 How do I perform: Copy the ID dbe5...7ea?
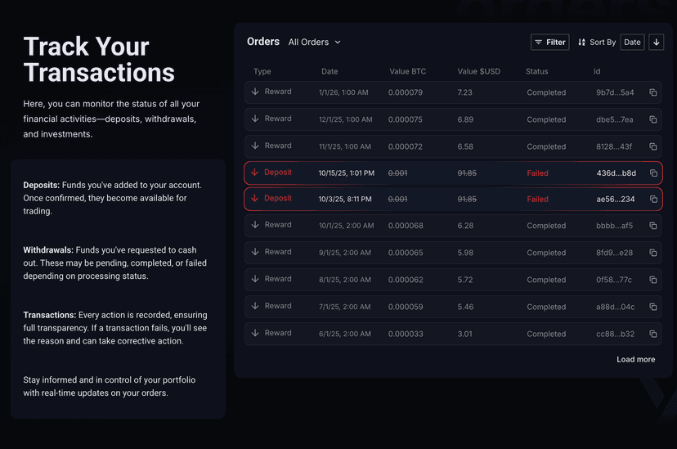pos(652,119)
